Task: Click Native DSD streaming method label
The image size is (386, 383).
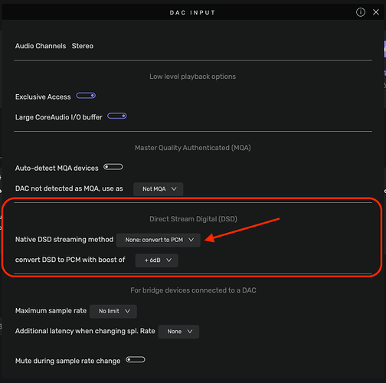Action: [x=64, y=240]
